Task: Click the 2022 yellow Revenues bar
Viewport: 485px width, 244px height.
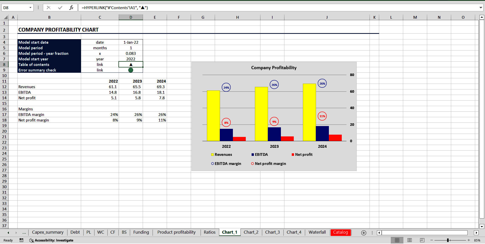Action: [213, 116]
